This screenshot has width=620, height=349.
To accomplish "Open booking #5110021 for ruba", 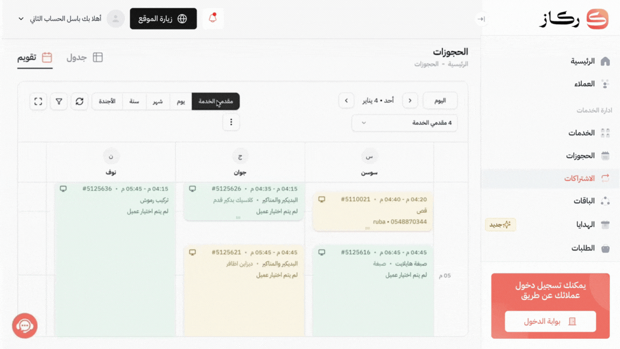I will [372, 211].
